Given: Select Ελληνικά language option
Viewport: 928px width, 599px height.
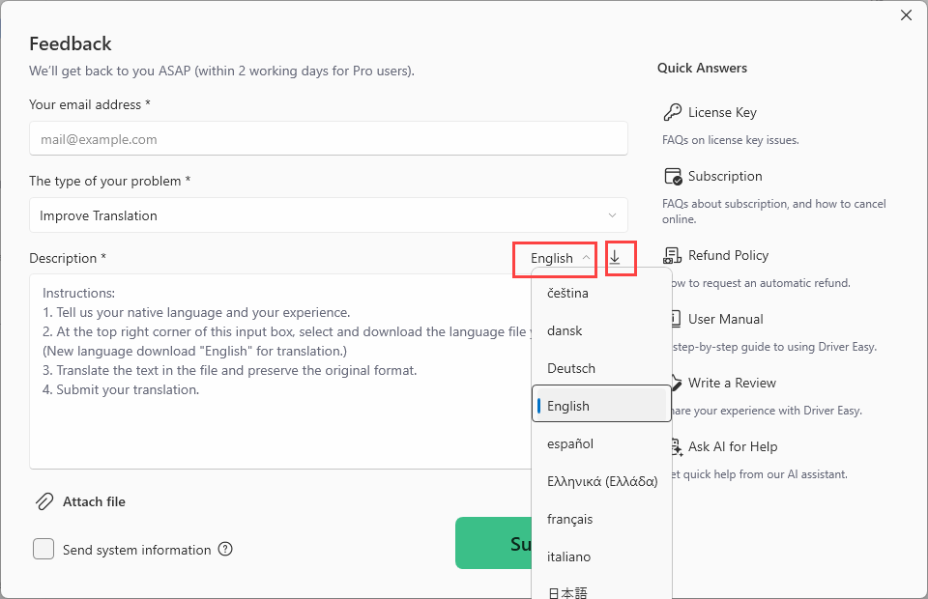Looking at the screenshot, I should pos(601,481).
